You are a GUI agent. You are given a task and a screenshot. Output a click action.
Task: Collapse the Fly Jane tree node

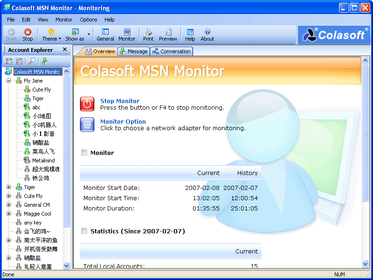(x=8, y=81)
